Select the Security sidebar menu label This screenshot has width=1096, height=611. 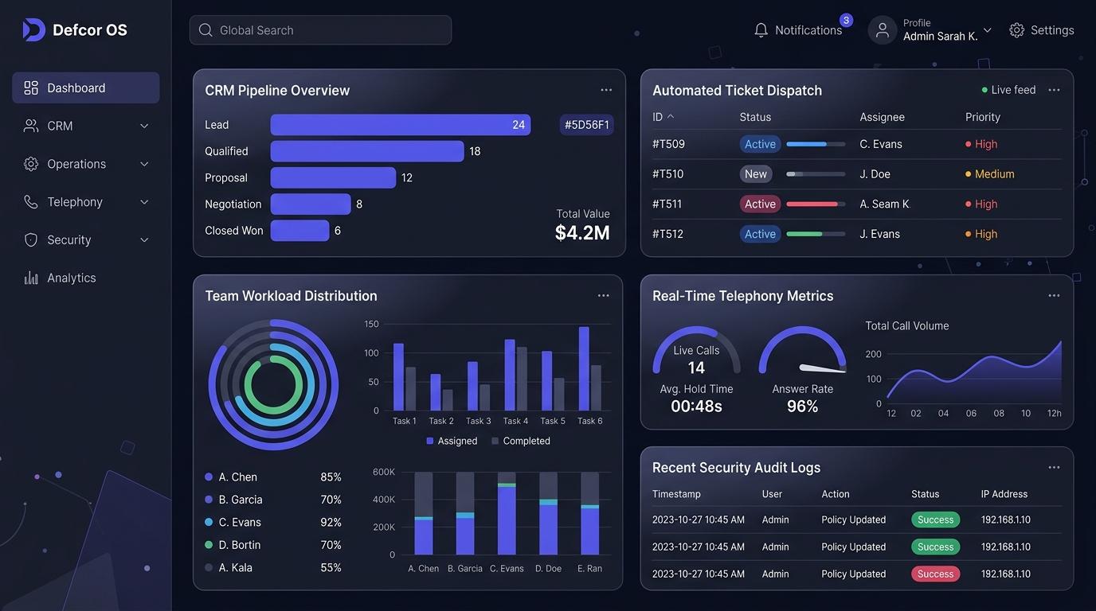pyautogui.click(x=69, y=239)
